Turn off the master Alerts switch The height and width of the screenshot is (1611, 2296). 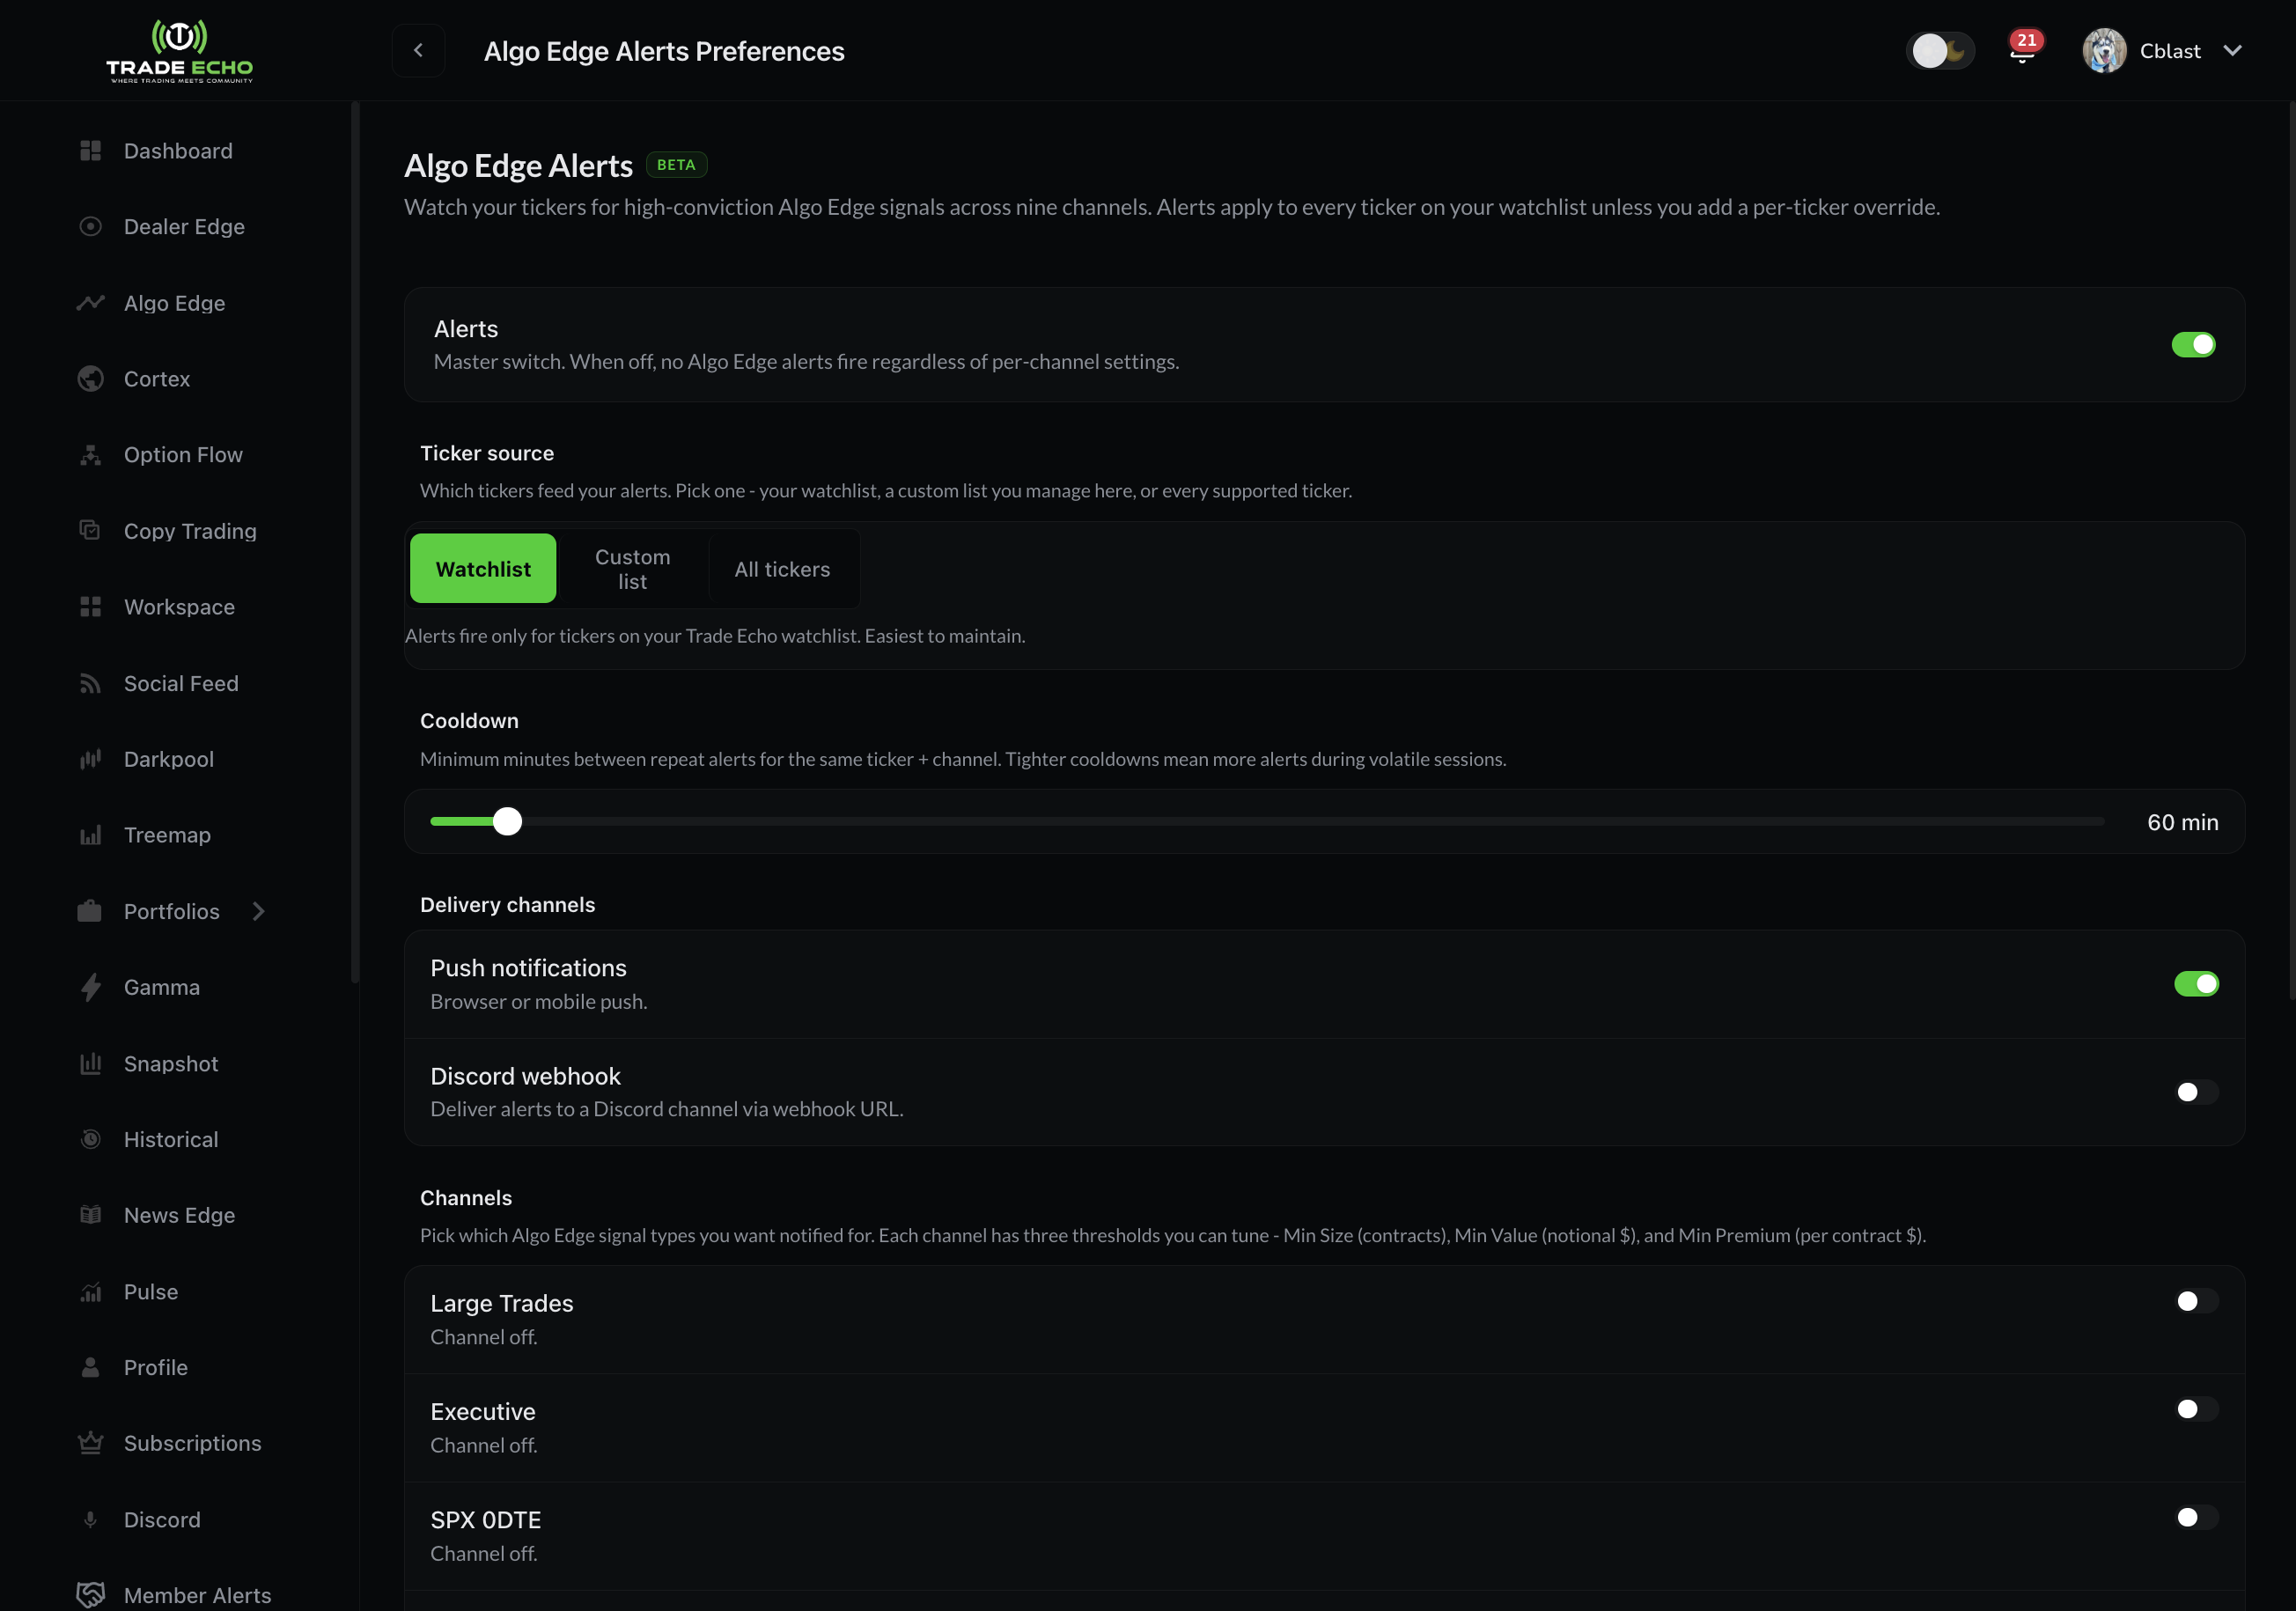(2193, 345)
